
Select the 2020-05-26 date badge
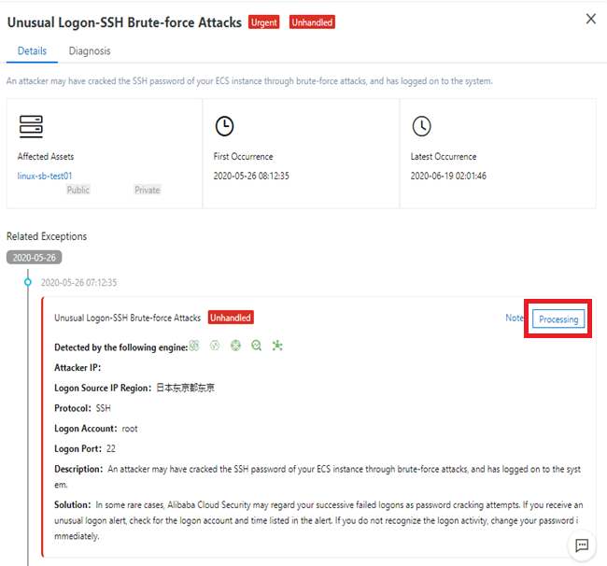click(x=34, y=258)
